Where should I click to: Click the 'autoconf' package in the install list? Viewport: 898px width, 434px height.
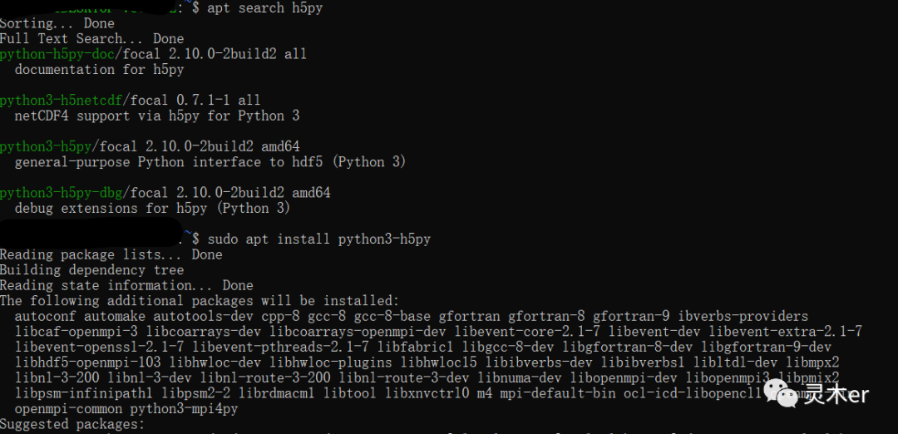46,317
